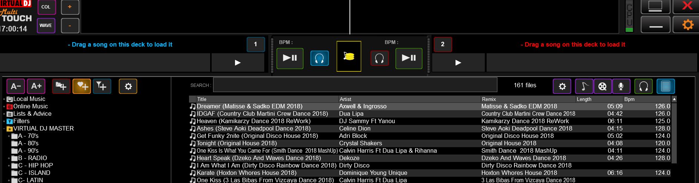
Task: Select the Karate (Hoxton Whores House 2018) track
Action: [430, 173]
